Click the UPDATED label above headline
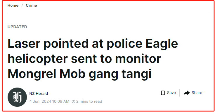 [x=17, y=27]
